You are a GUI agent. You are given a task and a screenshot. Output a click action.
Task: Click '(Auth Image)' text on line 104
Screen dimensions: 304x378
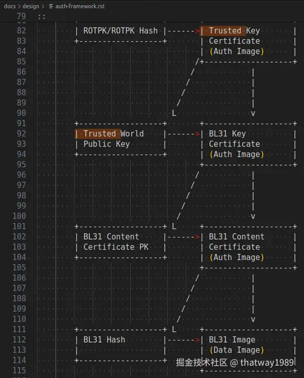(x=237, y=257)
